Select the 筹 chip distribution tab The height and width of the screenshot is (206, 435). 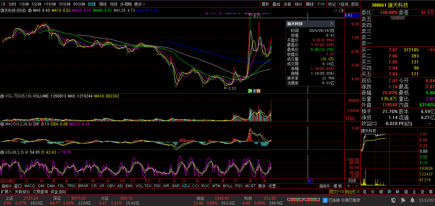[430, 192]
